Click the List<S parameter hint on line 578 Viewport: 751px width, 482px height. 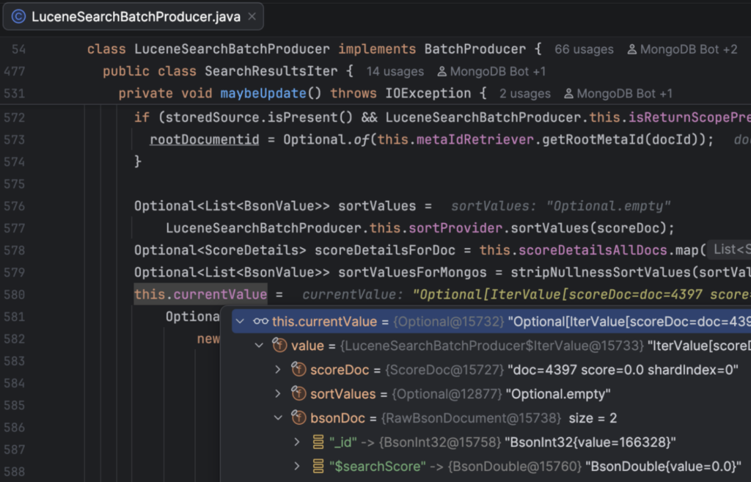coord(730,249)
